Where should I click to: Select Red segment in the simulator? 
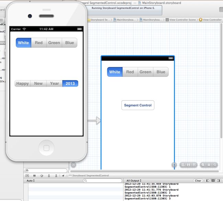(x=39, y=43)
